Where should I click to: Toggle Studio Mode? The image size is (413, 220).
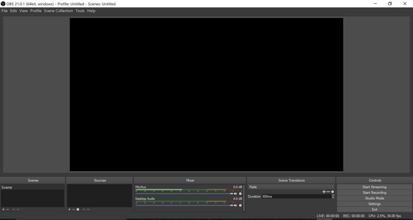pos(374,198)
